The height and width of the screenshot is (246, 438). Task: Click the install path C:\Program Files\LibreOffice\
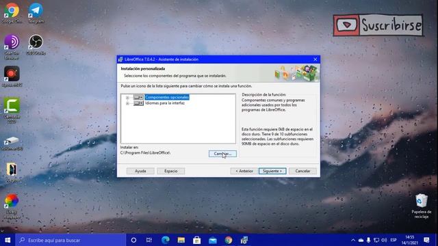145,152
